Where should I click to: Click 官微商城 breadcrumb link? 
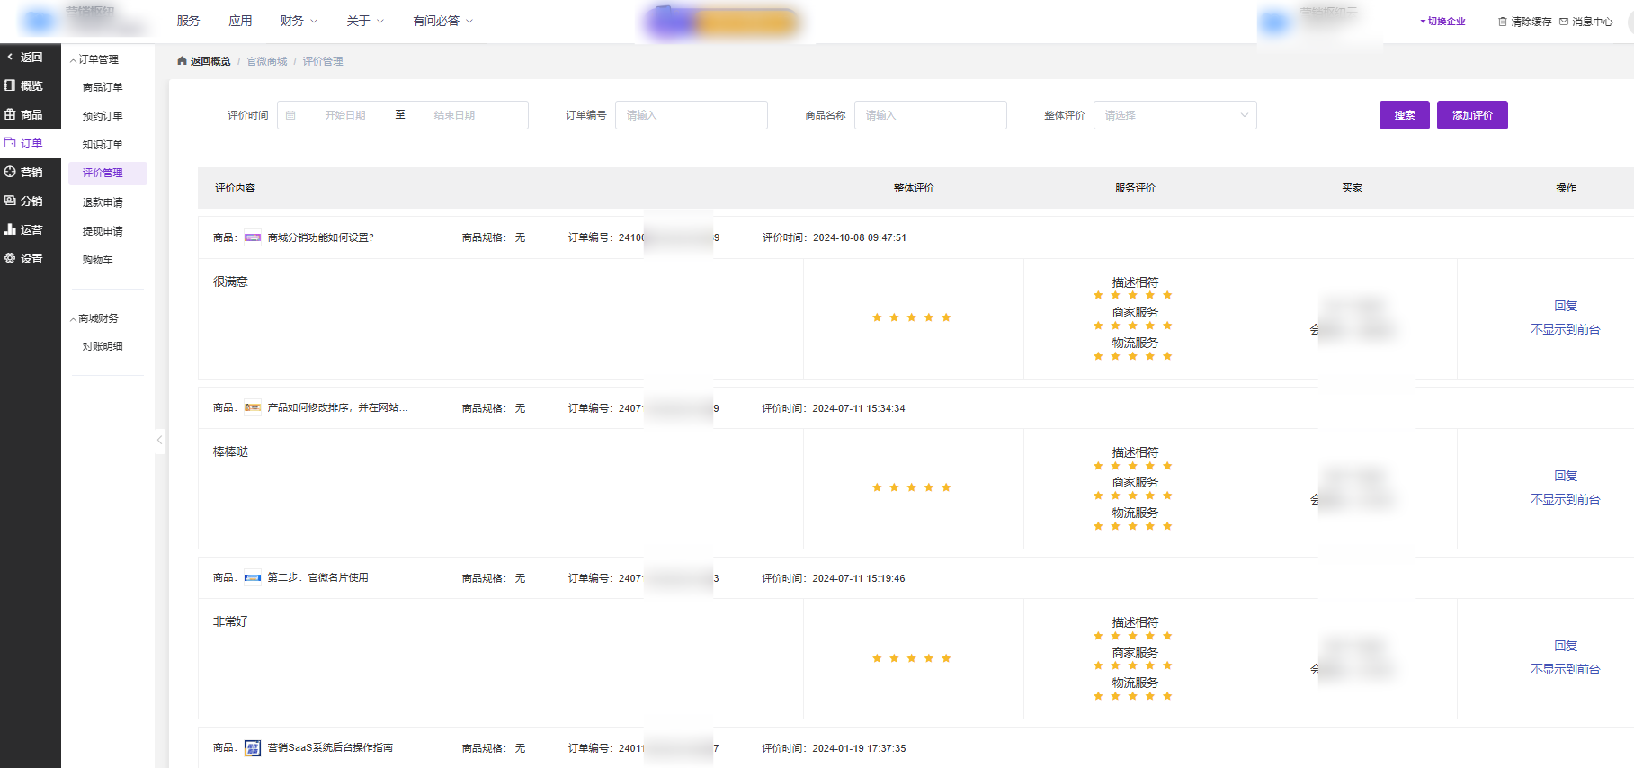click(x=267, y=61)
